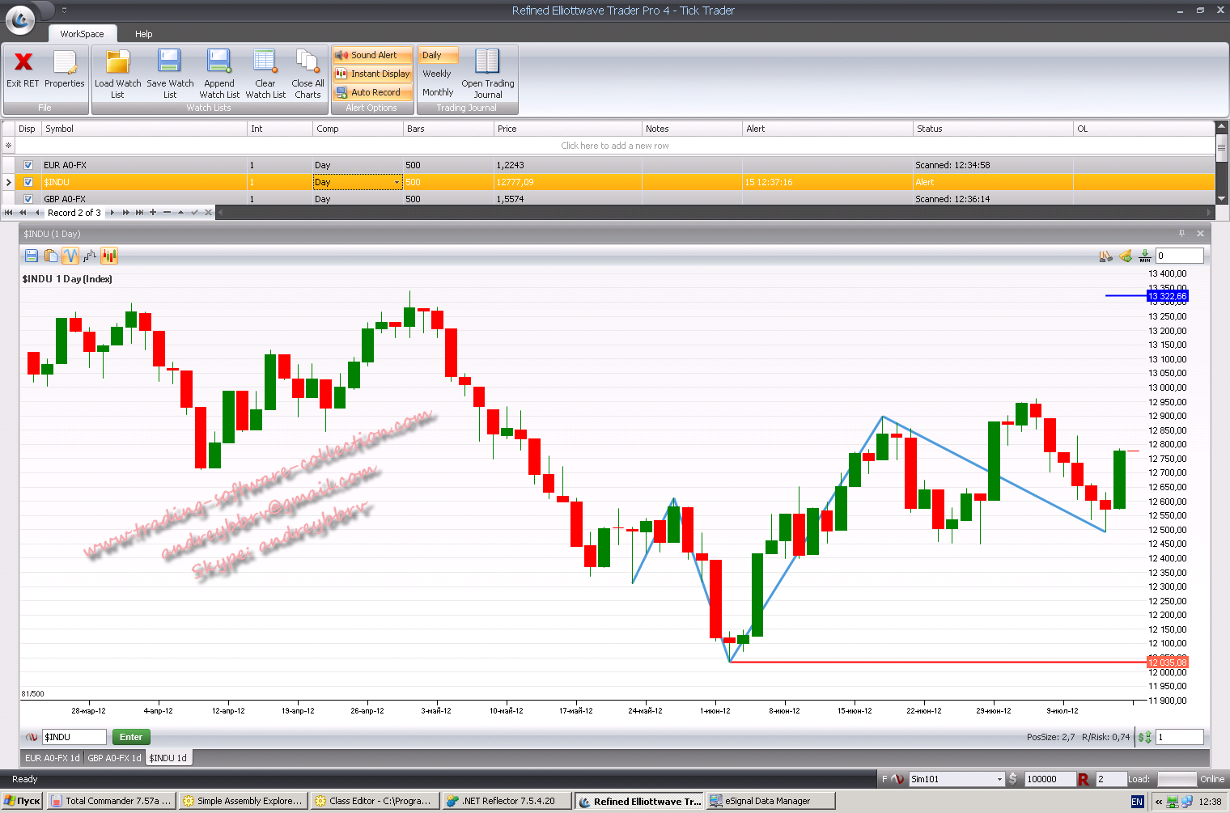
Task: Toggle the $INDU row display checkbox
Action: [x=28, y=182]
